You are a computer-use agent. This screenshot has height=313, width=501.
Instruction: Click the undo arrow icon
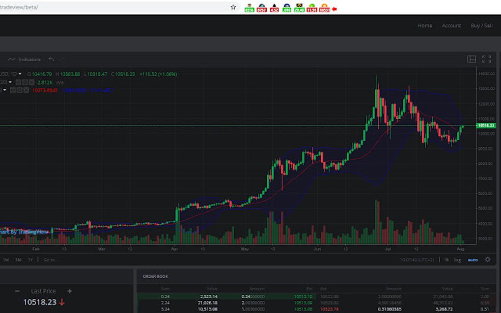(52, 59)
